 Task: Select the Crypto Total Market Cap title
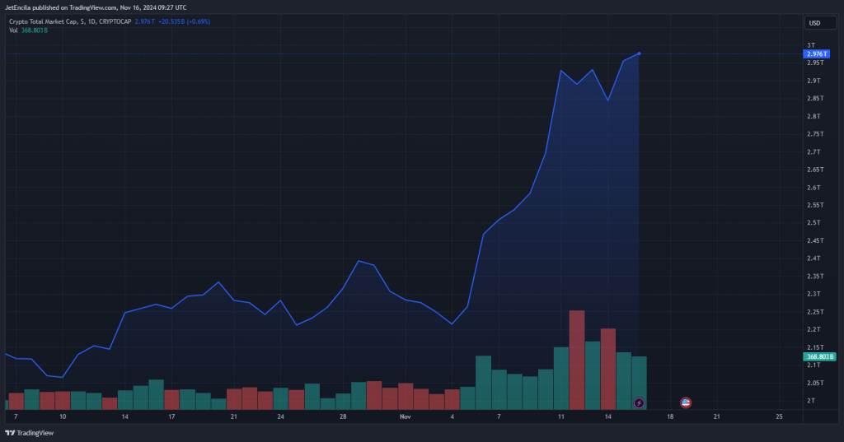coord(43,21)
